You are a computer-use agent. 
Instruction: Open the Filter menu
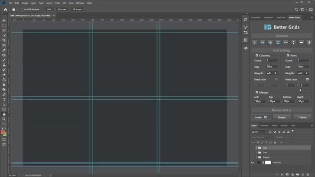pos(58,3)
